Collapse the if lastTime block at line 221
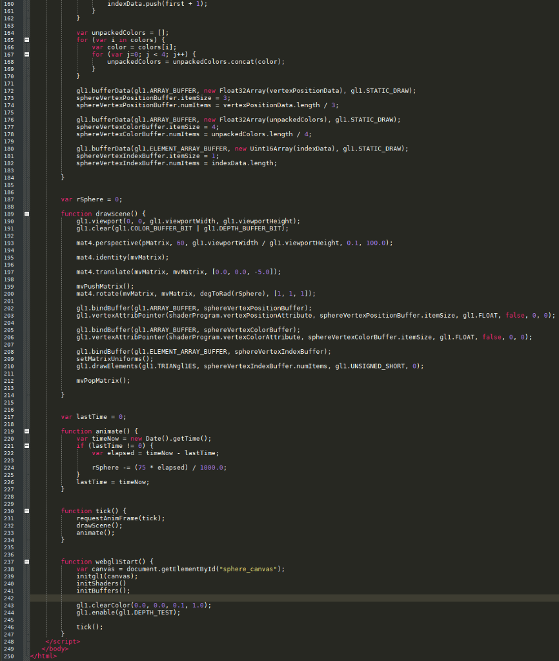The height and width of the screenshot is (661, 559). (x=26, y=445)
